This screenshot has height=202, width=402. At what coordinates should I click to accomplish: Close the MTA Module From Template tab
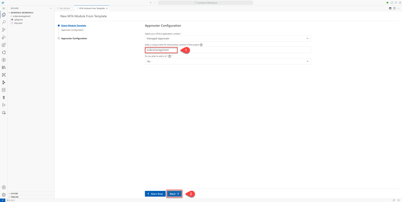(107, 8)
